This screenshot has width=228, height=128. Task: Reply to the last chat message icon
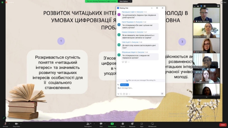[123, 62]
